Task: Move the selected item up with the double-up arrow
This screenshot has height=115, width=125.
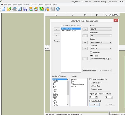Action: (x=57, y=29)
